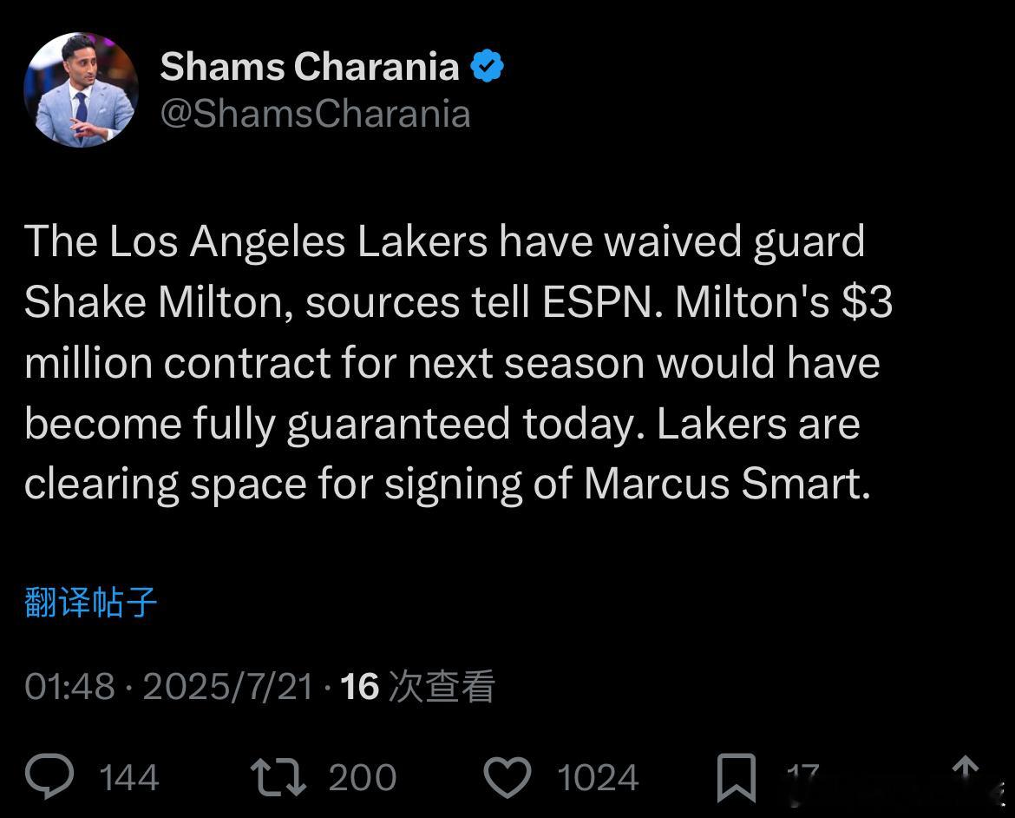Open the Shams Charania display name
Viewport: 1015px width, 818px height.
[310, 66]
